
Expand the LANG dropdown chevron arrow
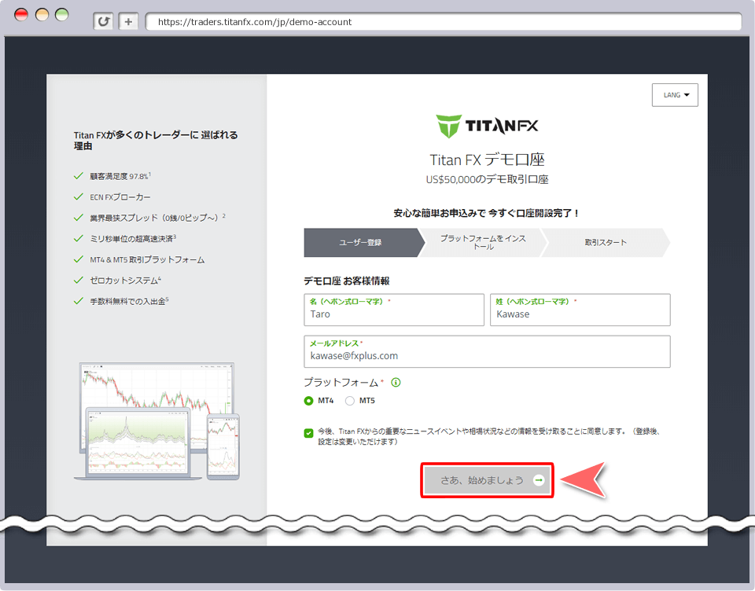click(x=687, y=94)
